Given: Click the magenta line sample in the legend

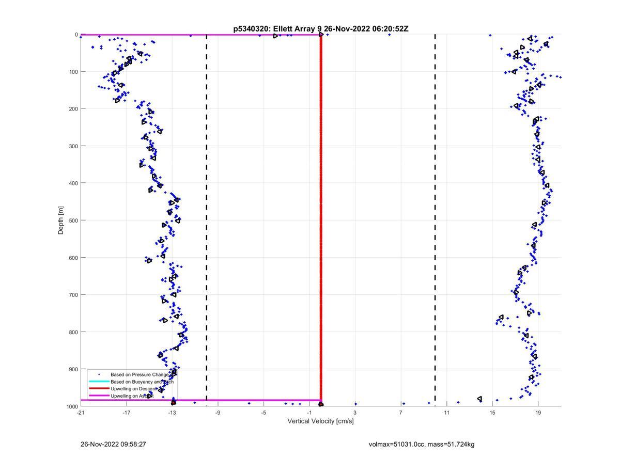Looking at the screenshot, I should pos(99,396).
